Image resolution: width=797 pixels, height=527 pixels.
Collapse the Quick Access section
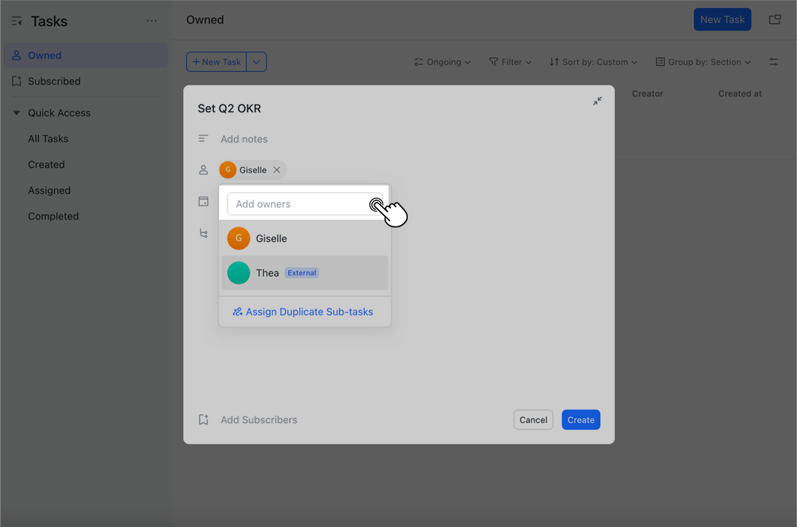point(16,112)
